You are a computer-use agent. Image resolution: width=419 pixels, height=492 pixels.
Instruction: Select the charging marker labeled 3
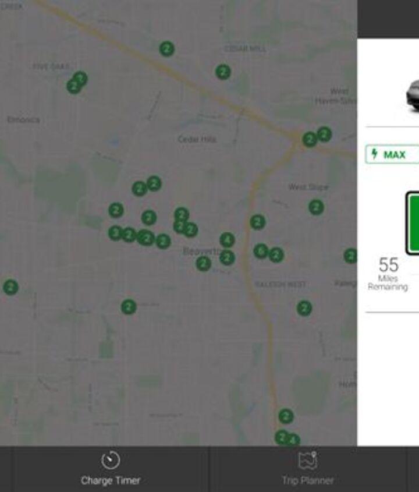click(115, 233)
